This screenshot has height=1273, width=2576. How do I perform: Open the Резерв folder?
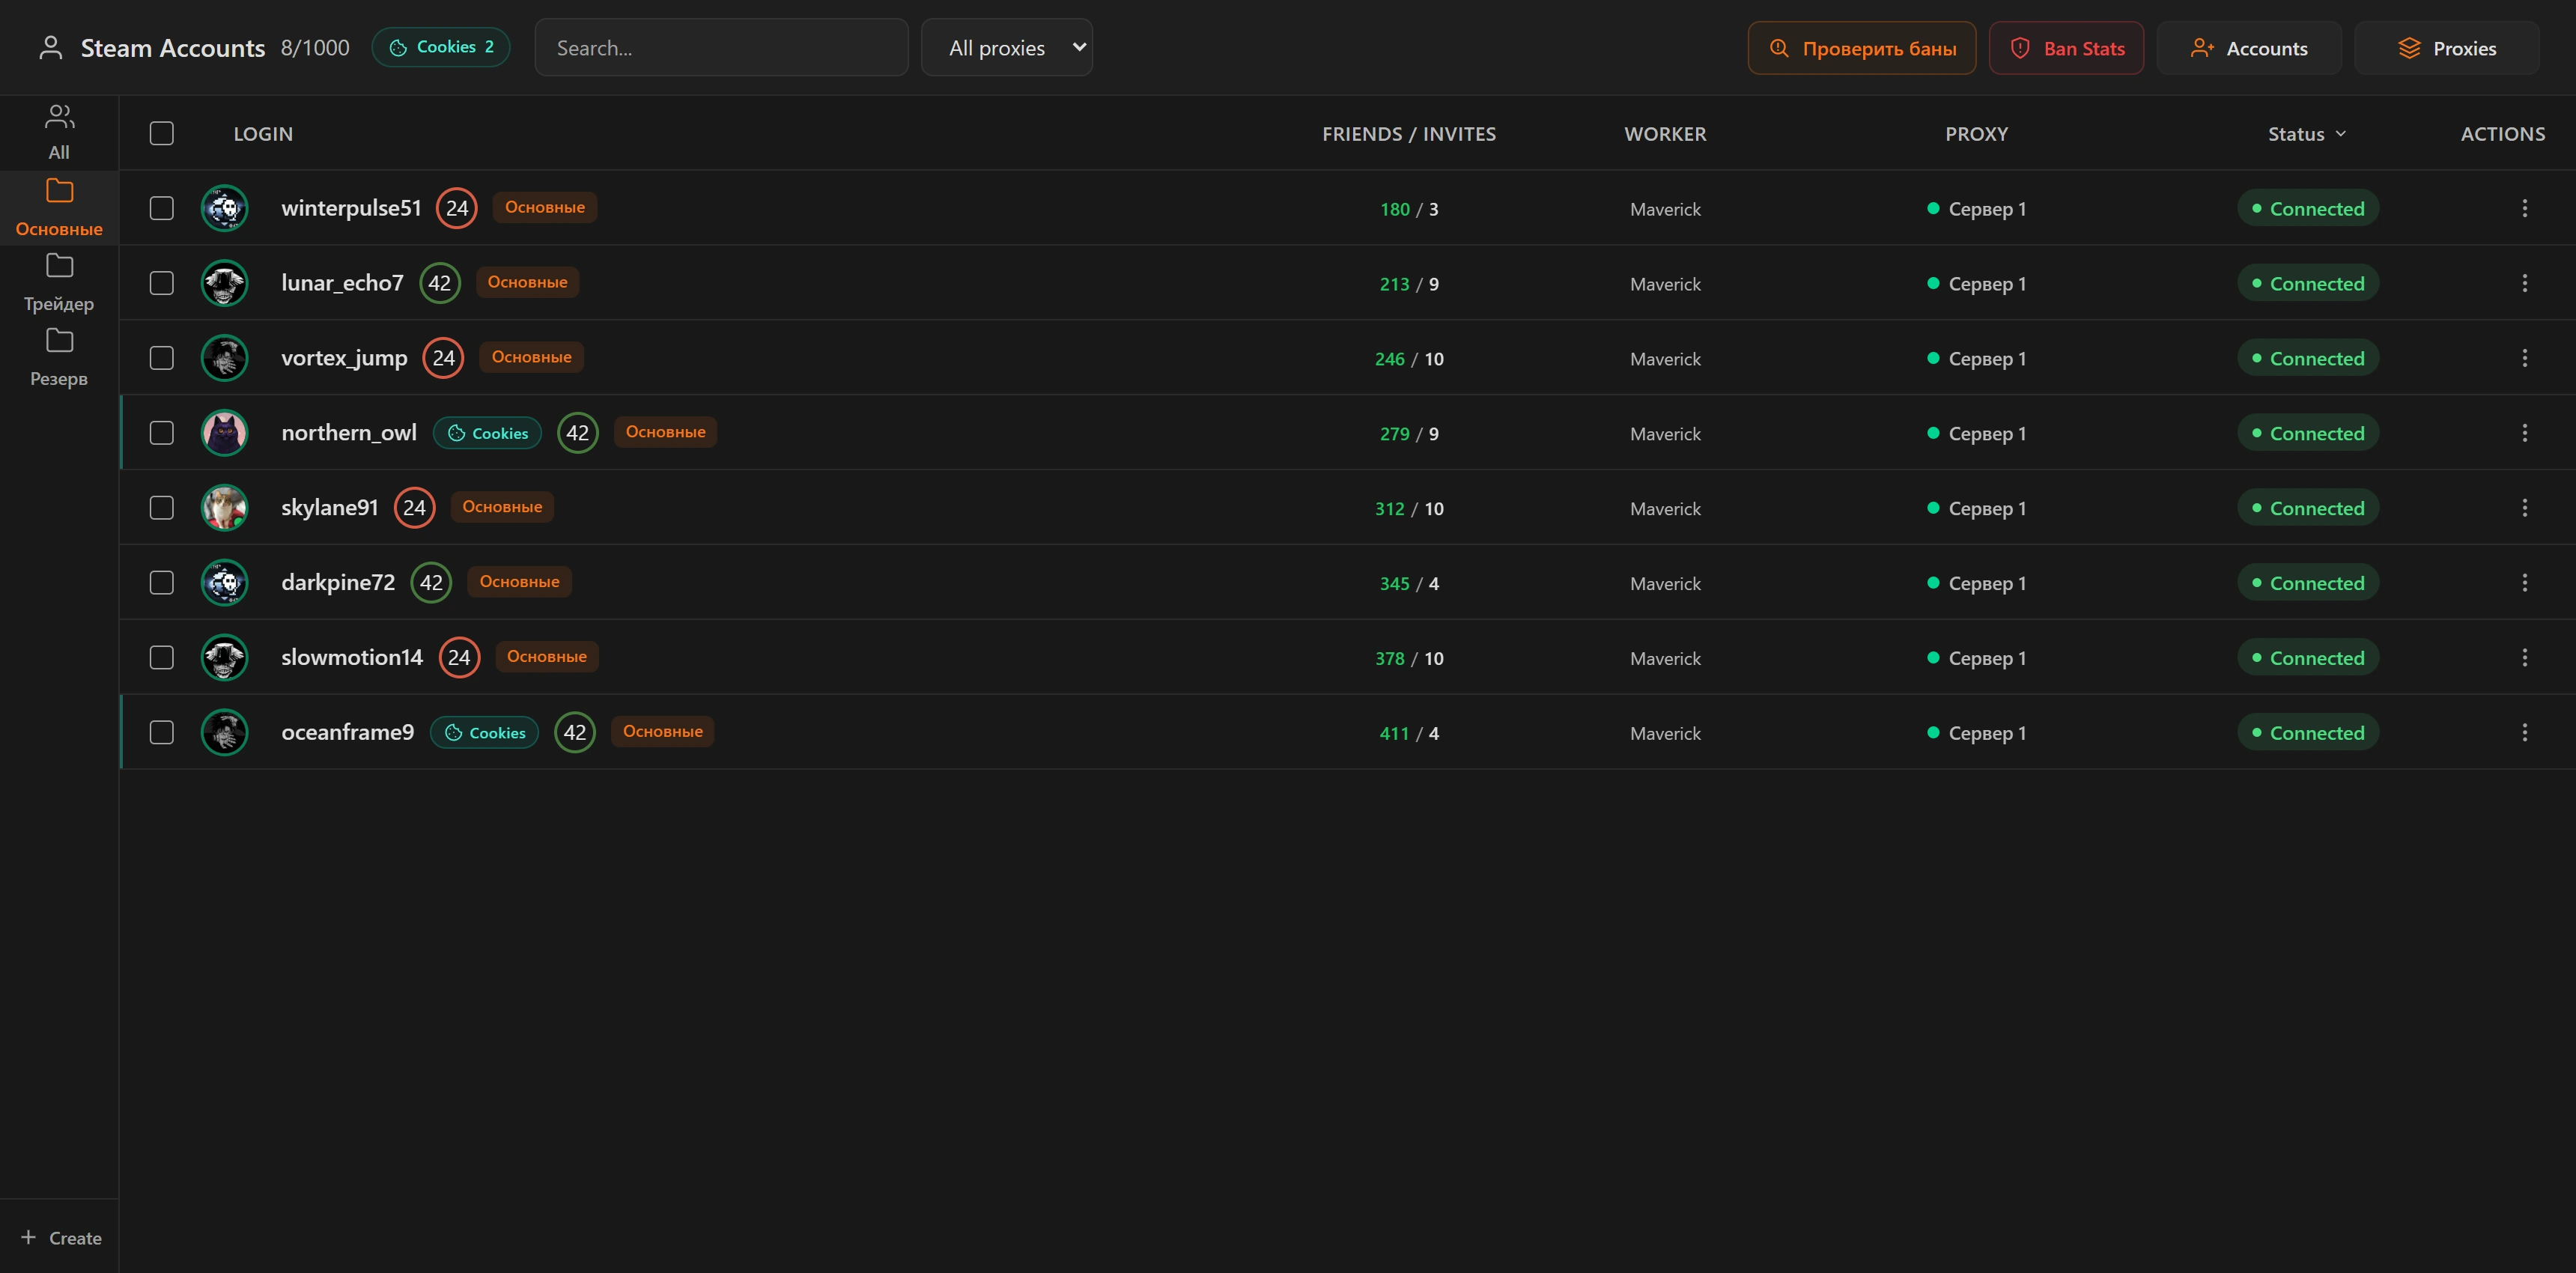click(59, 358)
